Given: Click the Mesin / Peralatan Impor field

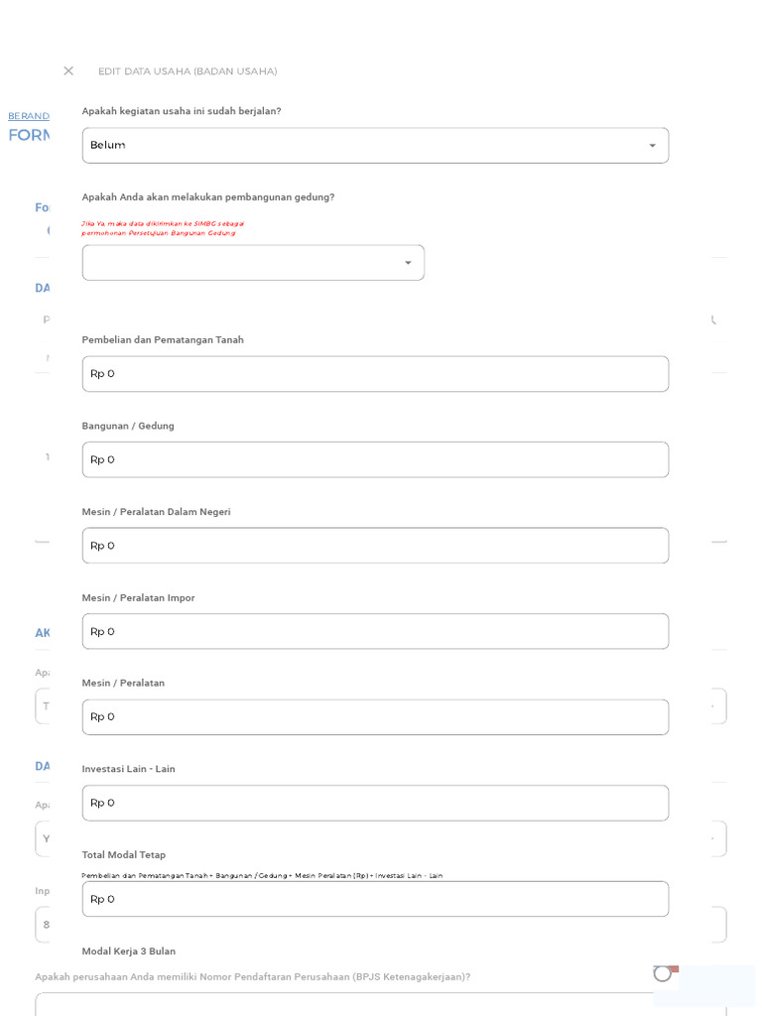Looking at the screenshot, I should 375,632.
